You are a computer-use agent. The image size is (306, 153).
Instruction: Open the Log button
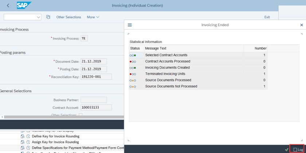[298, 149]
